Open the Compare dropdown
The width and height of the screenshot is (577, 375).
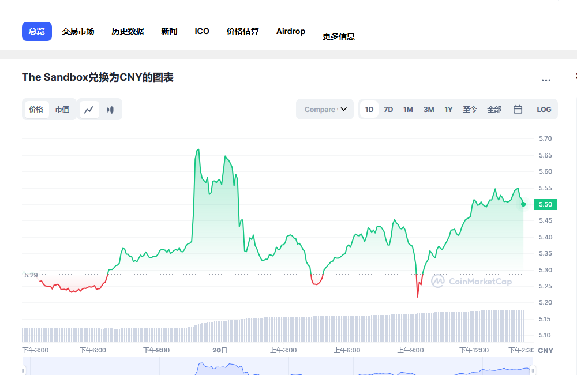325,109
